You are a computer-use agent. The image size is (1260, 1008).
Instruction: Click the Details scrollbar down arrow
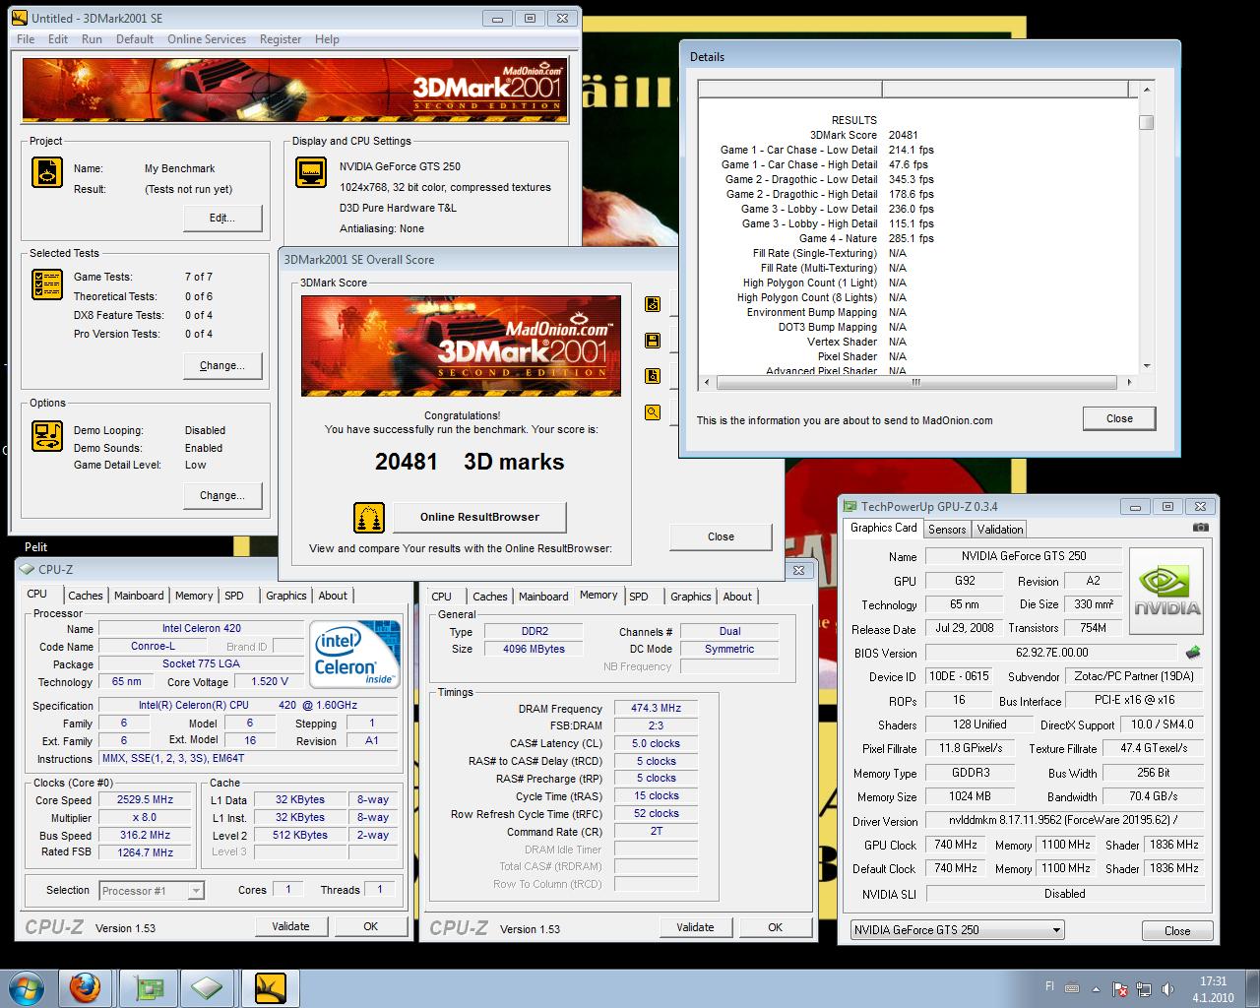tap(1146, 366)
